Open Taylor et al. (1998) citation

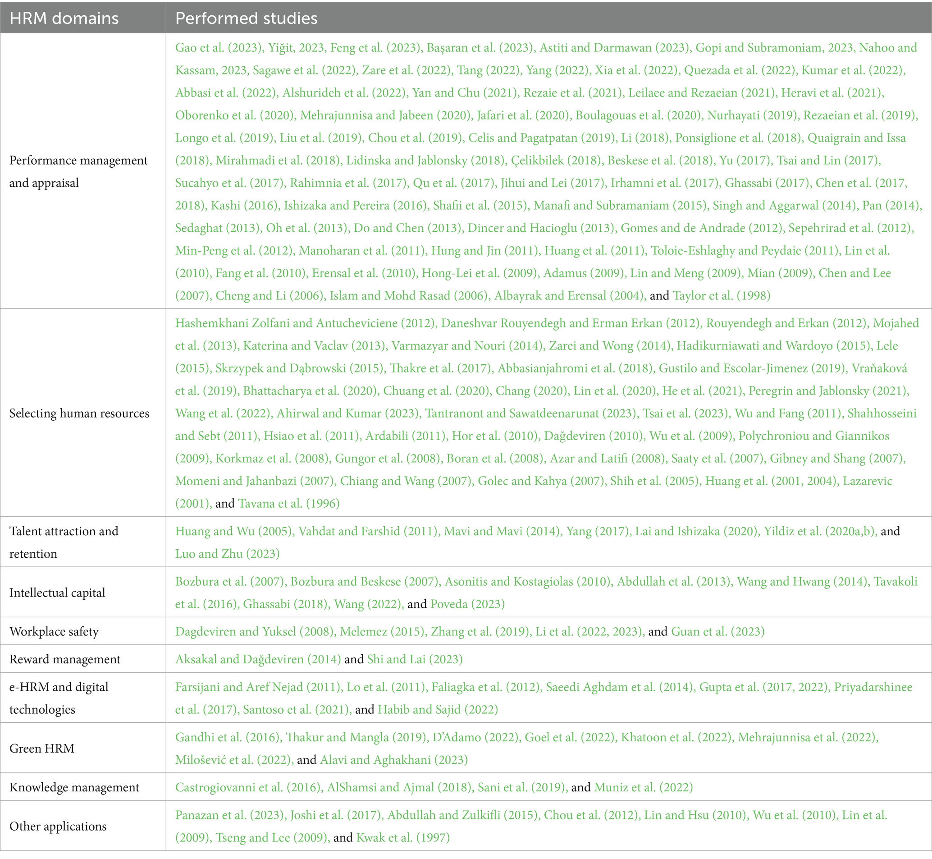pos(721,296)
